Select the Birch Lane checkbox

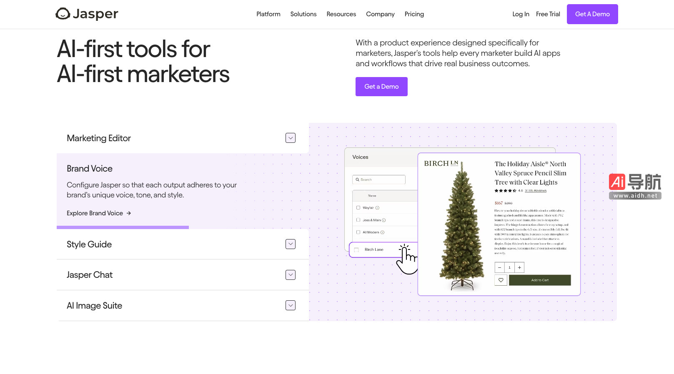356,250
